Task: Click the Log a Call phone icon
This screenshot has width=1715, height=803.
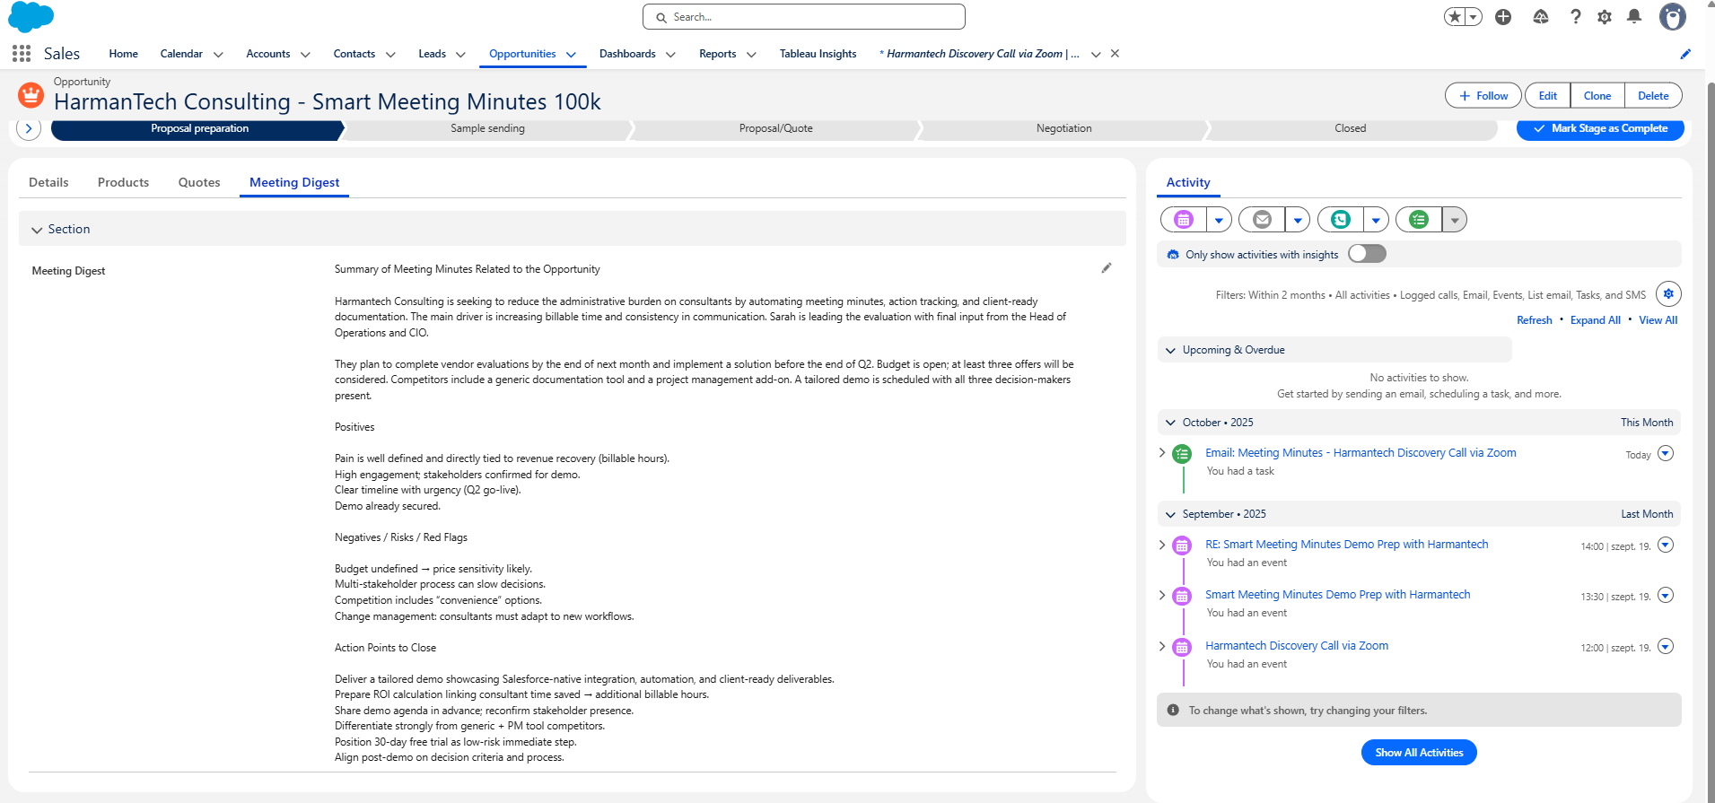Action: 1341,220
